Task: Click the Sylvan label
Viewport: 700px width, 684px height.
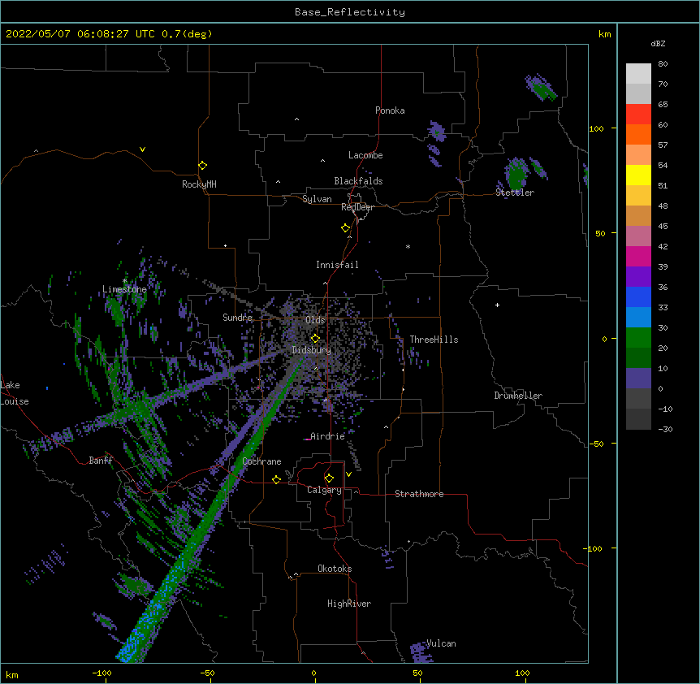Action: pos(317,199)
